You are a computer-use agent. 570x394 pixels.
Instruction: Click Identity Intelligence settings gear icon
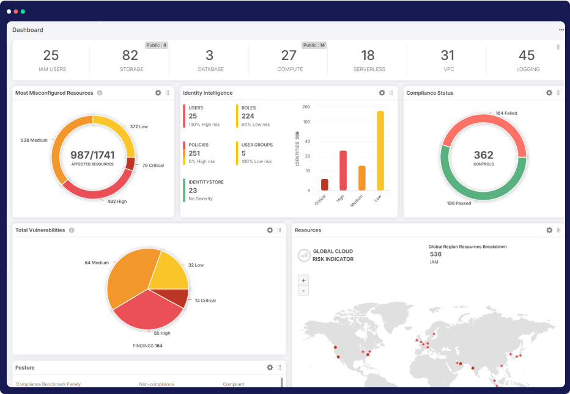pos(382,93)
